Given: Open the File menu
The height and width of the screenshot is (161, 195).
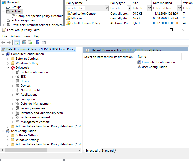Looking at the screenshot, I should [5, 36].
